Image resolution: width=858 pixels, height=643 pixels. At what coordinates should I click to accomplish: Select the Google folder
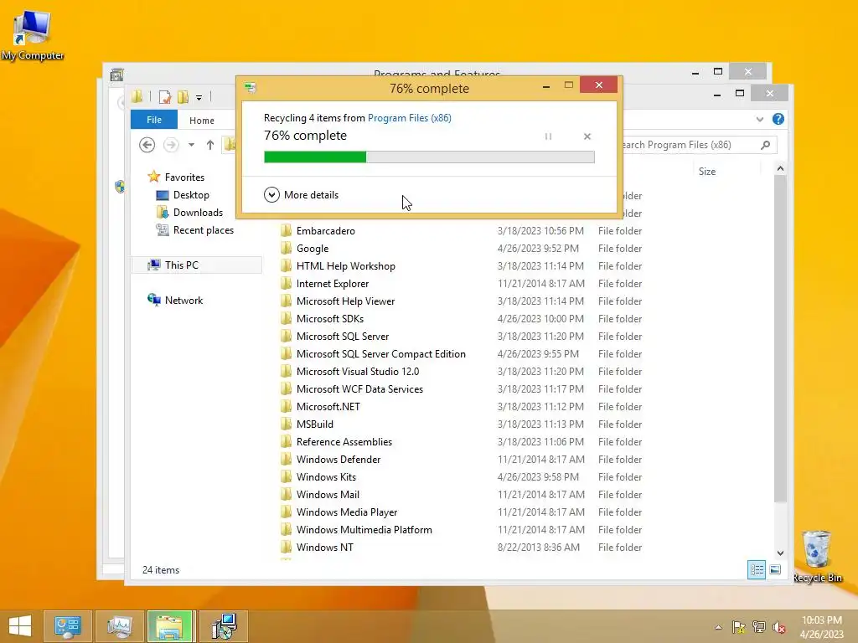pyautogui.click(x=313, y=248)
